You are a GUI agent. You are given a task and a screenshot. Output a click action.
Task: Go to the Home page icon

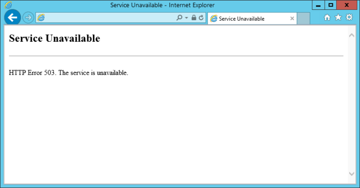pos(327,17)
